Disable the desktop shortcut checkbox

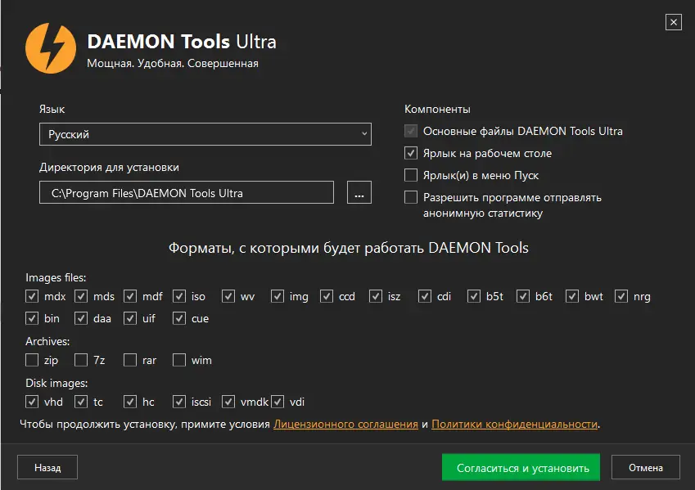(x=411, y=153)
